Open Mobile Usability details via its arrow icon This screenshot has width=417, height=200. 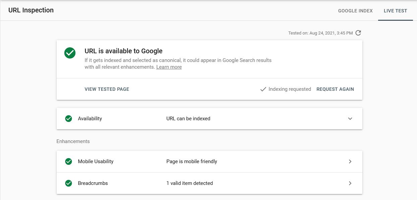pyautogui.click(x=350, y=161)
